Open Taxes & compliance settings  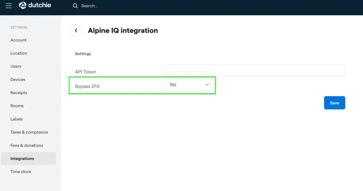[29, 132]
